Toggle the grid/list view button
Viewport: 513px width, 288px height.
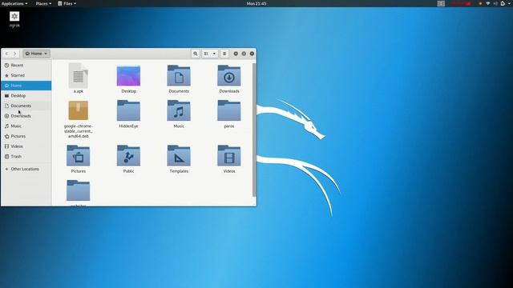(206, 54)
